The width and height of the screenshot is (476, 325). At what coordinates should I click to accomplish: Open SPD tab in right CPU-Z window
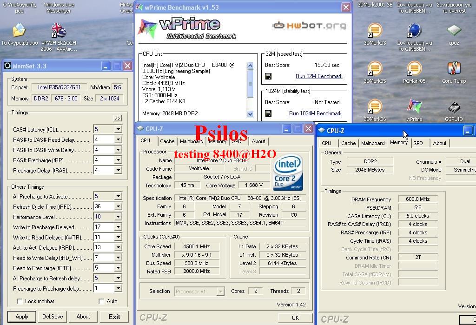[418, 143]
